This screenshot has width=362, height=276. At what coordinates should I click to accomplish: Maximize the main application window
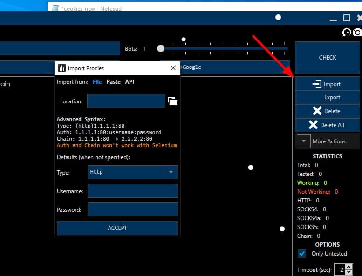(x=347, y=18)
